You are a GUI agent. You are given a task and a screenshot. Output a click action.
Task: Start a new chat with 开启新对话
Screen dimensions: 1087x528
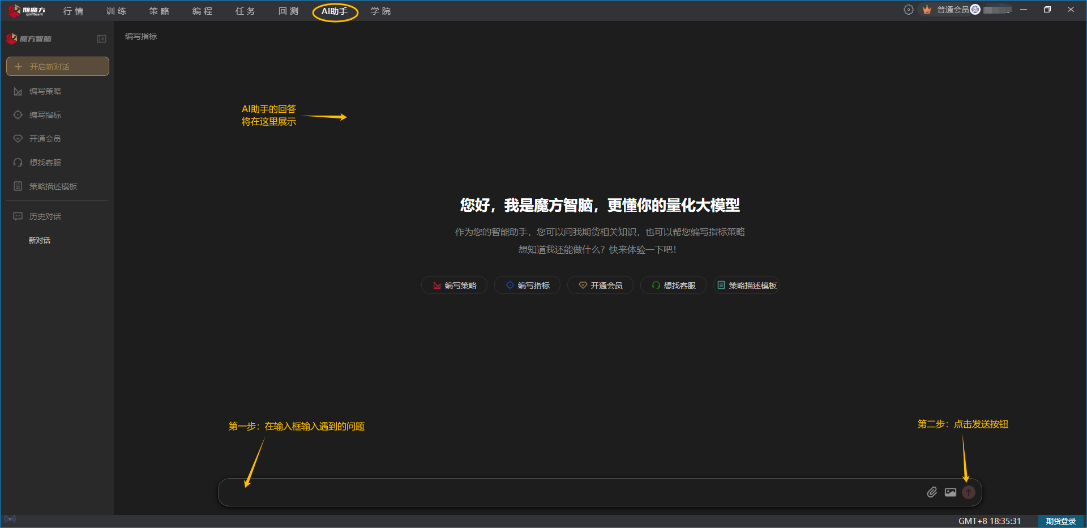click(58, 66)
